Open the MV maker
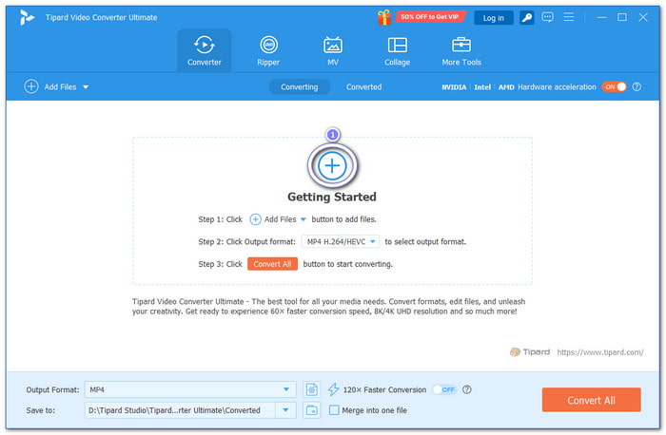 point(333,51)
